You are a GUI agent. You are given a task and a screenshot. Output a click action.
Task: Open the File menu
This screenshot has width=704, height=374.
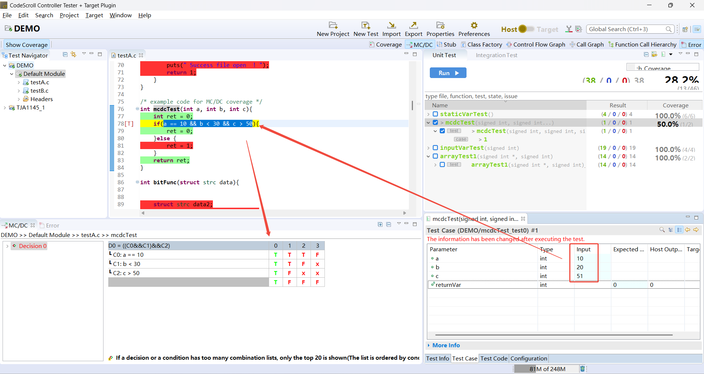click(x=7, y=15)
